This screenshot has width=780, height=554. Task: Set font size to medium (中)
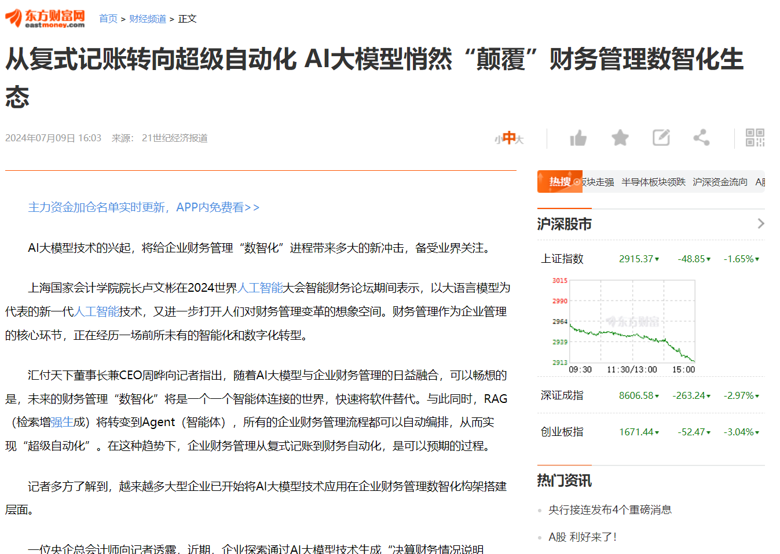(509, 138)
